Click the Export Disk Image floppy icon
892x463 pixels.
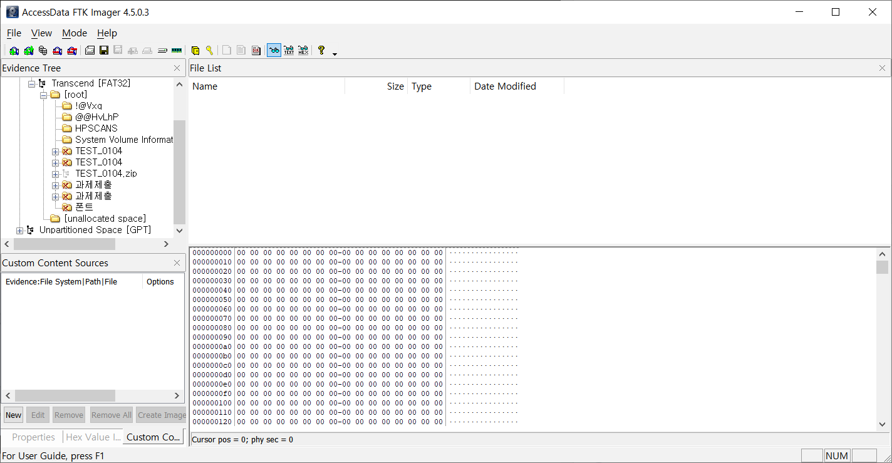coord(104,51)
